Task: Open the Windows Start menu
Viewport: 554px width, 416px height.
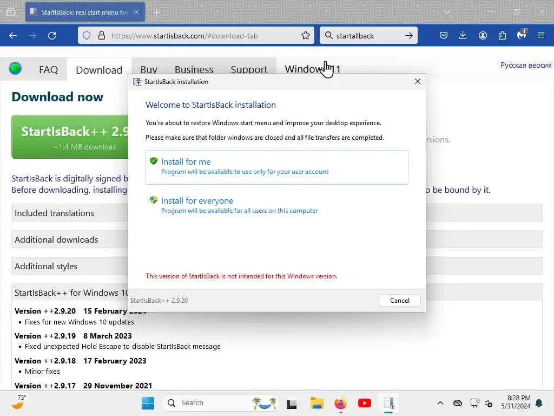Action: pos(148,403)
